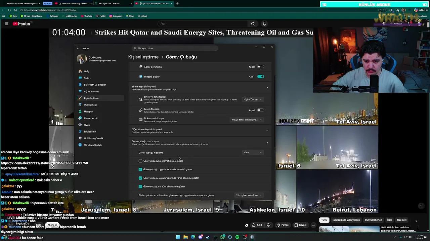Viewport: 430px width, 241px height.
Task: Open Bluetooth ve cihazlar settings
Action: coord(100,85)
